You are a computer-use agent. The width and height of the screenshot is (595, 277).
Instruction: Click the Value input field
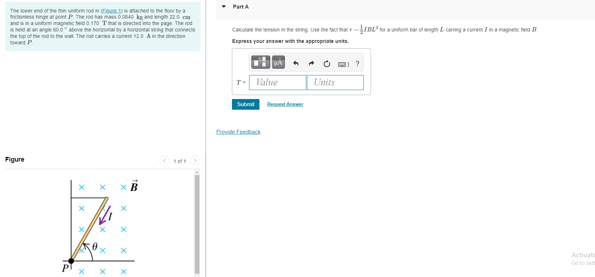[x=278, y=83]
